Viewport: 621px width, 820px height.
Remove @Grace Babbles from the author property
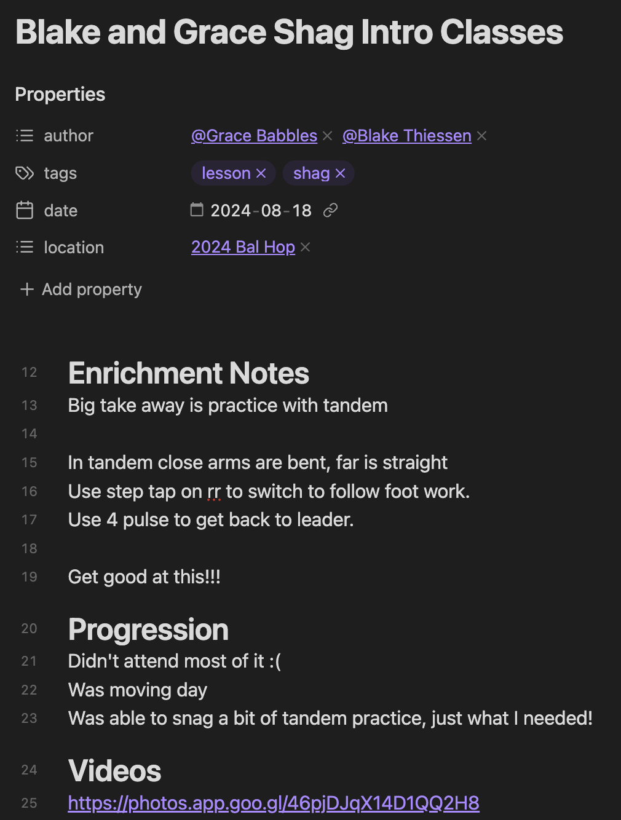click(327, 135)
